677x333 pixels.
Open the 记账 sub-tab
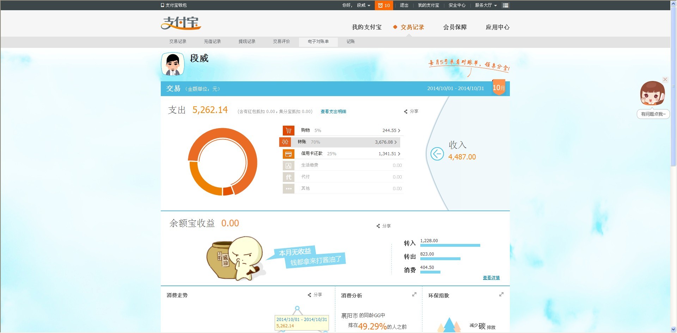tap(350, 42)
